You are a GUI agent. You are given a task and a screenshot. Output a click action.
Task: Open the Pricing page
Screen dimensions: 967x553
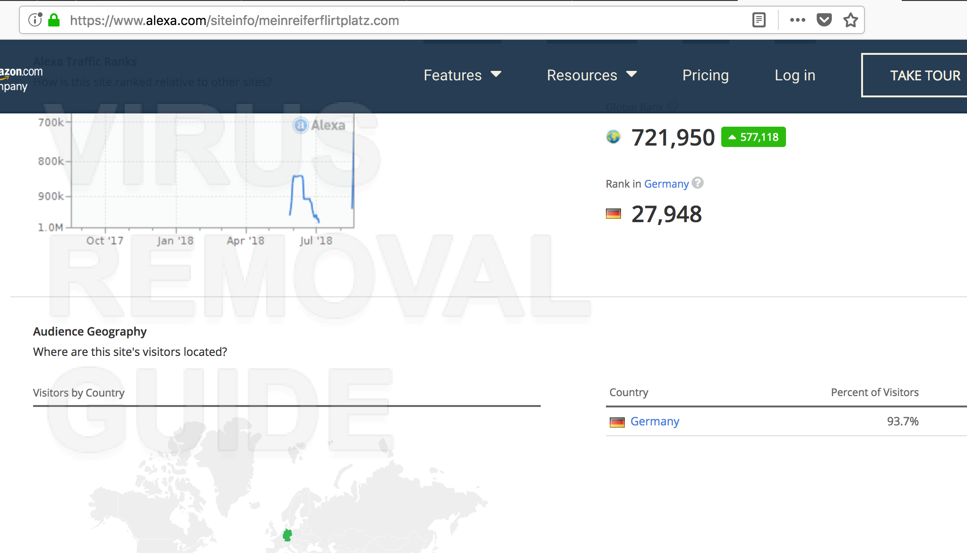pyautogui.click(x=706, y=75)
